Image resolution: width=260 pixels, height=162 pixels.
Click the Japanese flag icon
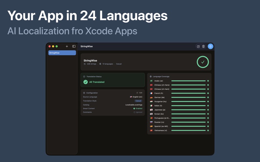coord(151,110)
